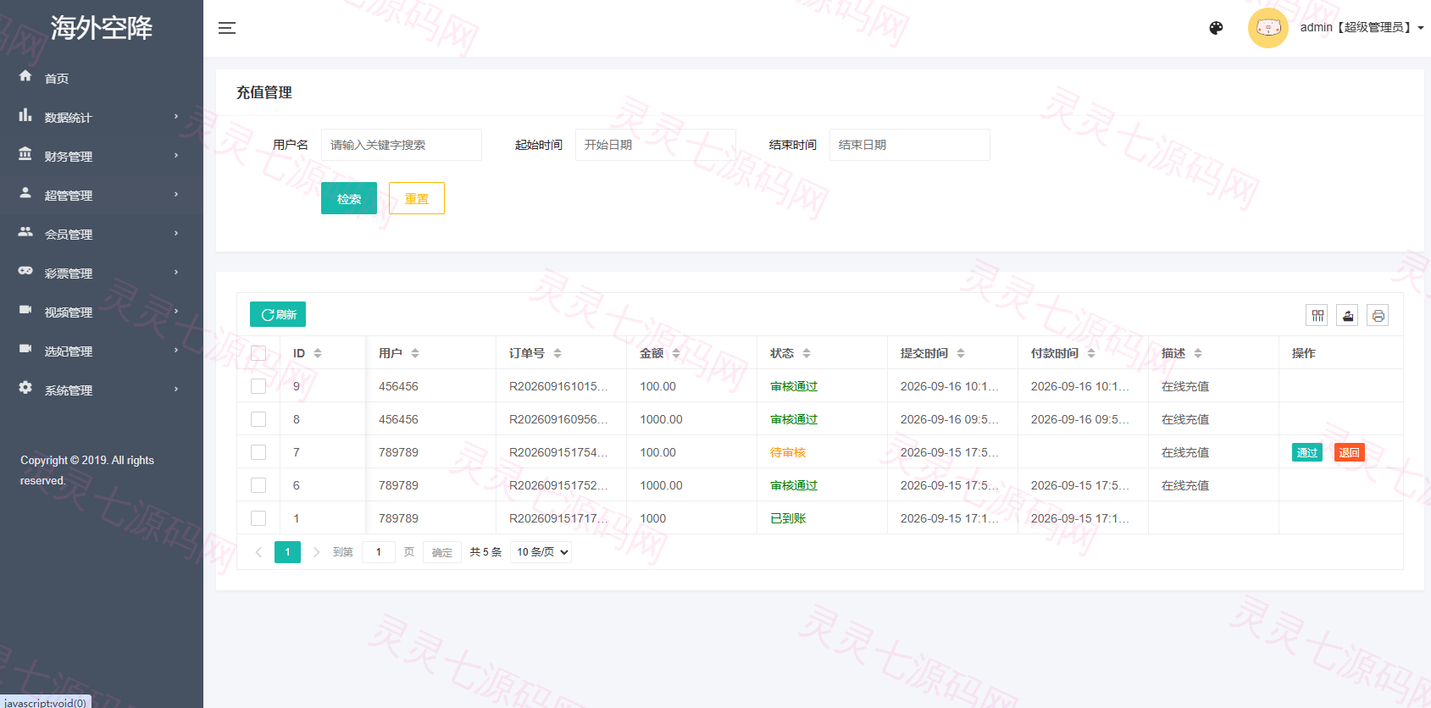The image size is (1431, 708).
Task: Click the 确定 page jump button
Action: coord(442,552)
